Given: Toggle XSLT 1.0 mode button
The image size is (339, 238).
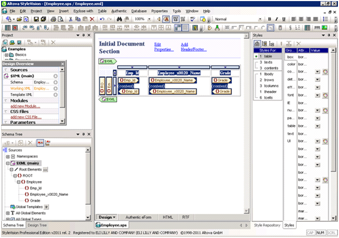Looking at the screenshot, I should click(x=176, y=19).
